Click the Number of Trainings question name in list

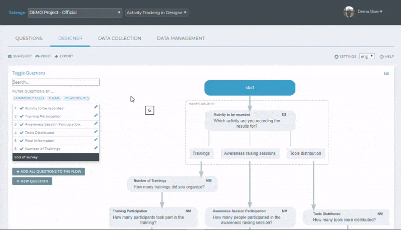[43, 149]
